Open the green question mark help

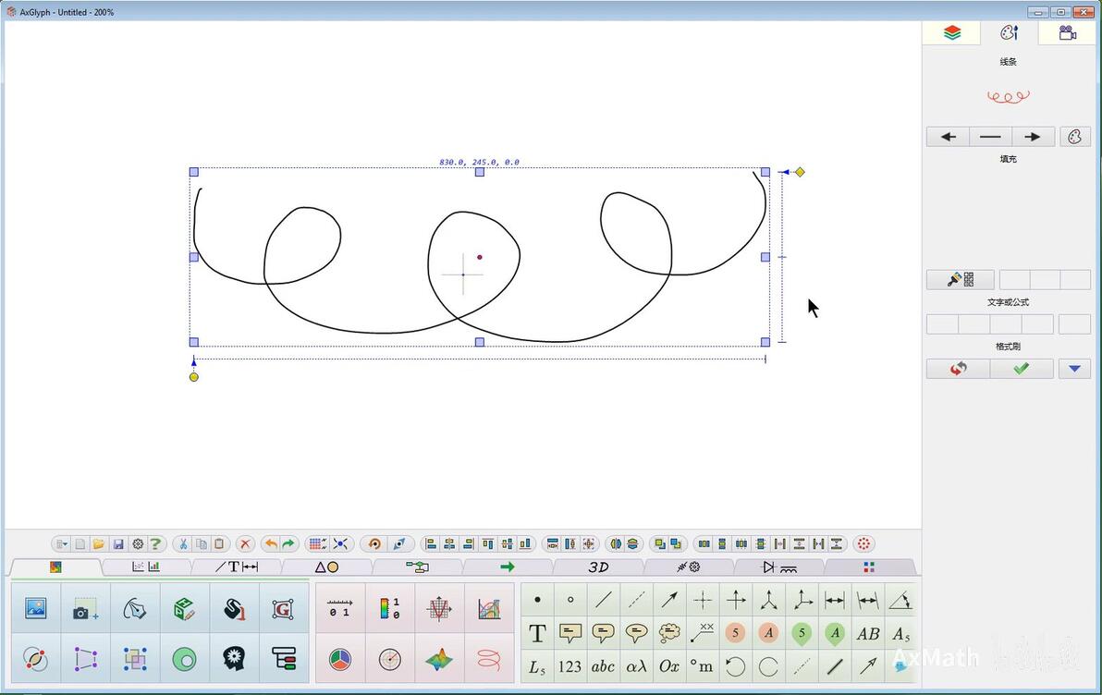point(155,544)
